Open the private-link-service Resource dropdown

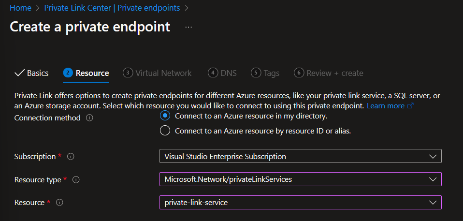300,203
